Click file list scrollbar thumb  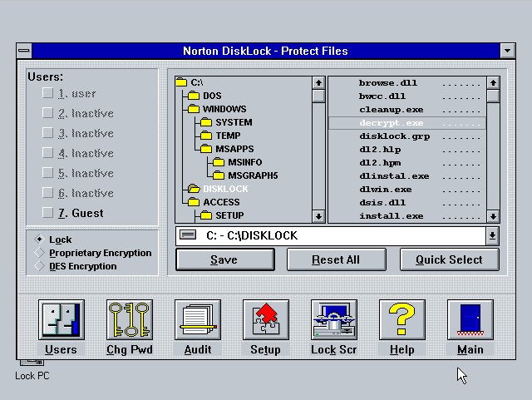tap(493, 96)
